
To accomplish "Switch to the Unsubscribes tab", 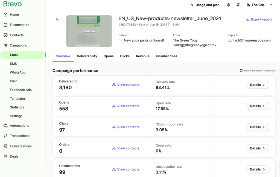I will point(167,56).
